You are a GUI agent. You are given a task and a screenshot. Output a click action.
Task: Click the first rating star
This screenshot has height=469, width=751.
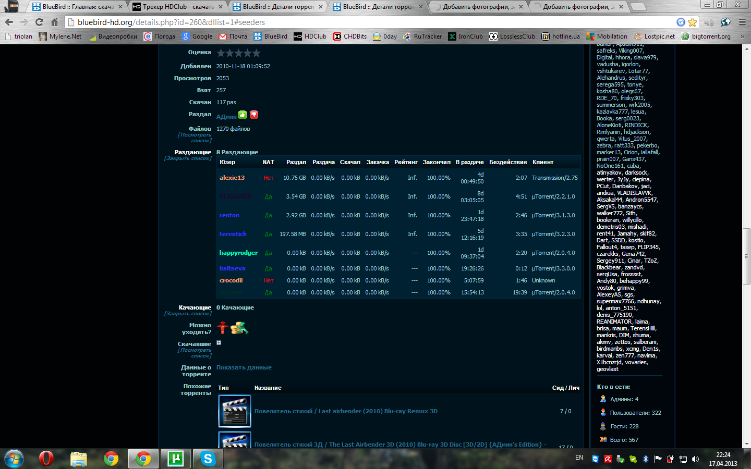coord(221,53)
